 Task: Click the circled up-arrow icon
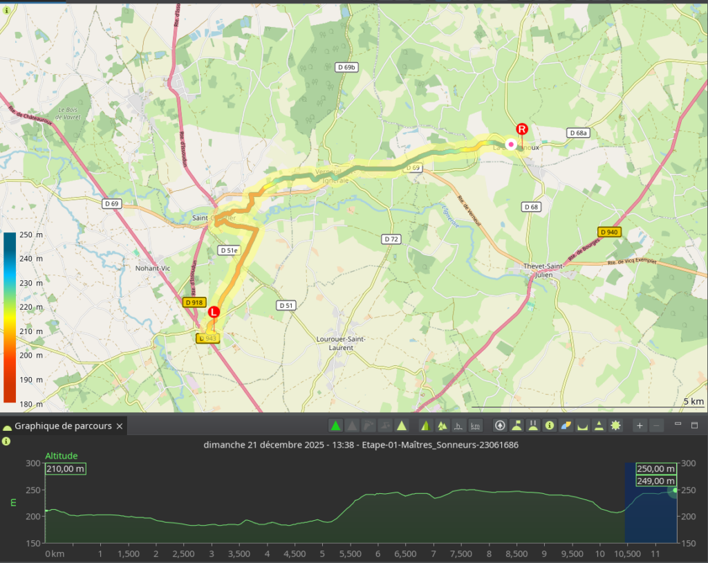pyautogui.click(x=500, y=425)
